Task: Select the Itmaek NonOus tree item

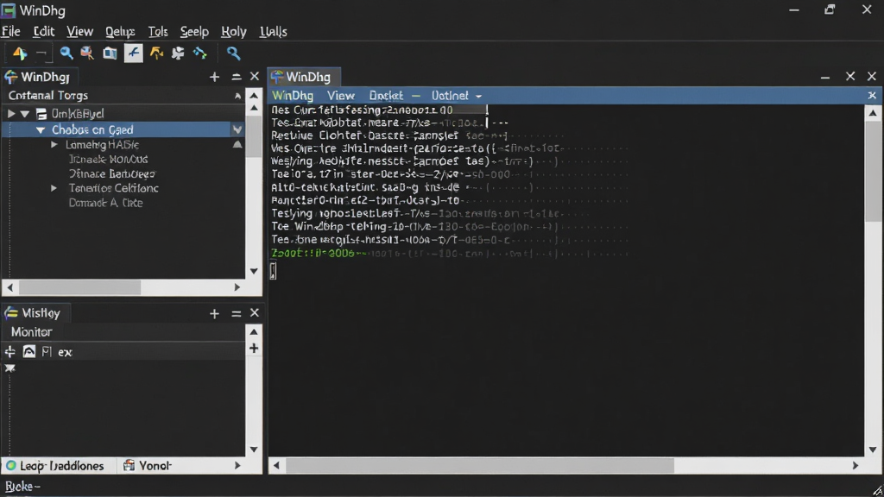Action: [x=108, y=160]
